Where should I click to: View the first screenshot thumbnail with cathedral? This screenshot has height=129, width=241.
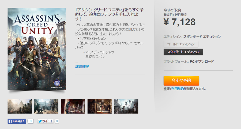pyautogui.click(x=20, y=106)
